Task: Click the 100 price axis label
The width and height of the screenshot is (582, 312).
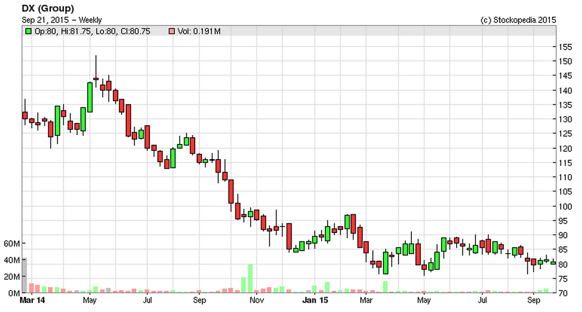Action: click(565, 207)
